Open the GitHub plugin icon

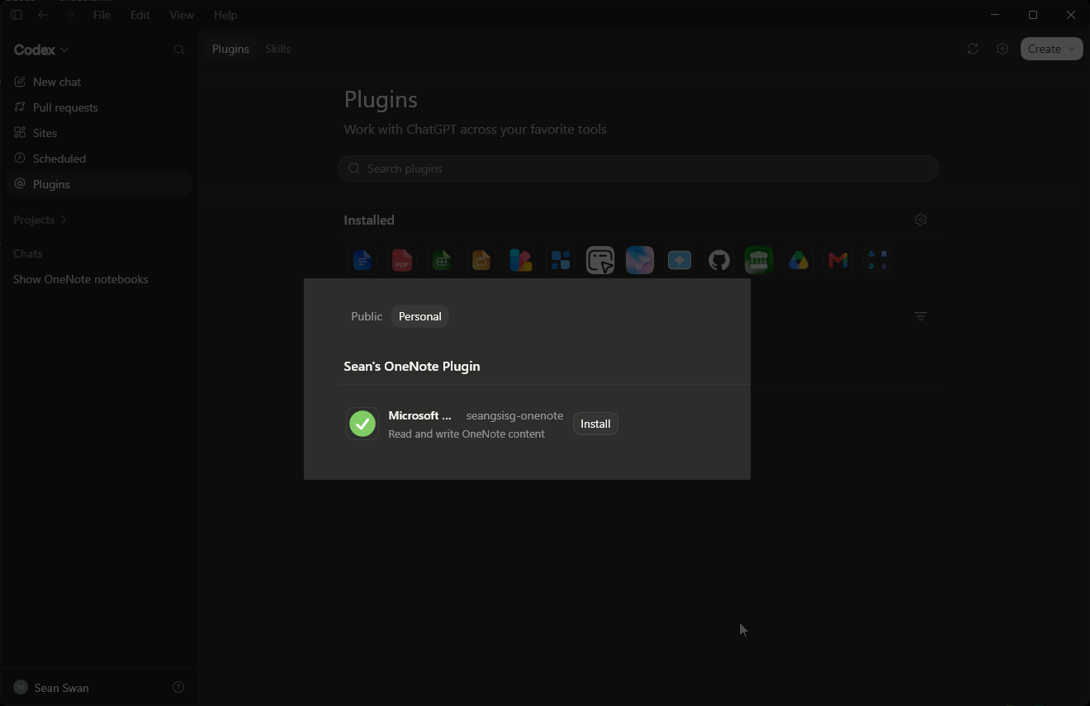coord(719,260)
